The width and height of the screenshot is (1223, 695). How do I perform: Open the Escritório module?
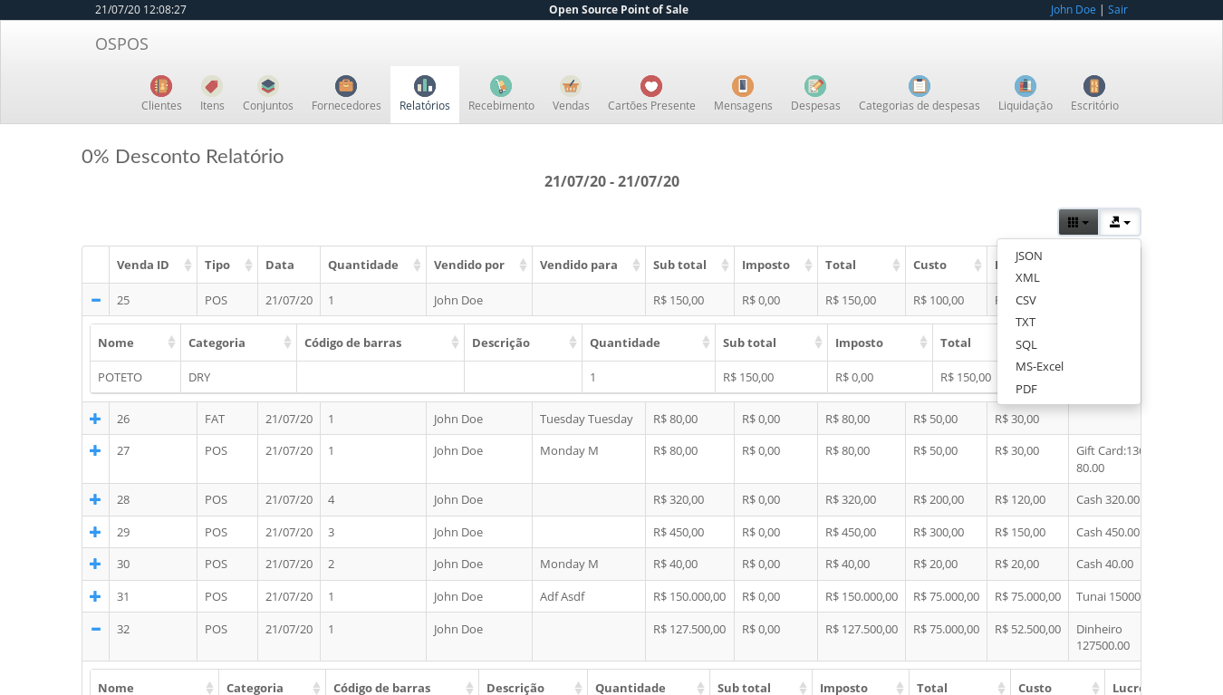[1093, 93]
